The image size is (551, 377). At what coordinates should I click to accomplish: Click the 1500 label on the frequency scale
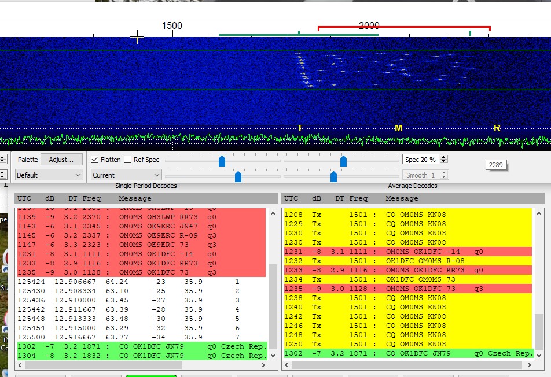tap(172, 25)
